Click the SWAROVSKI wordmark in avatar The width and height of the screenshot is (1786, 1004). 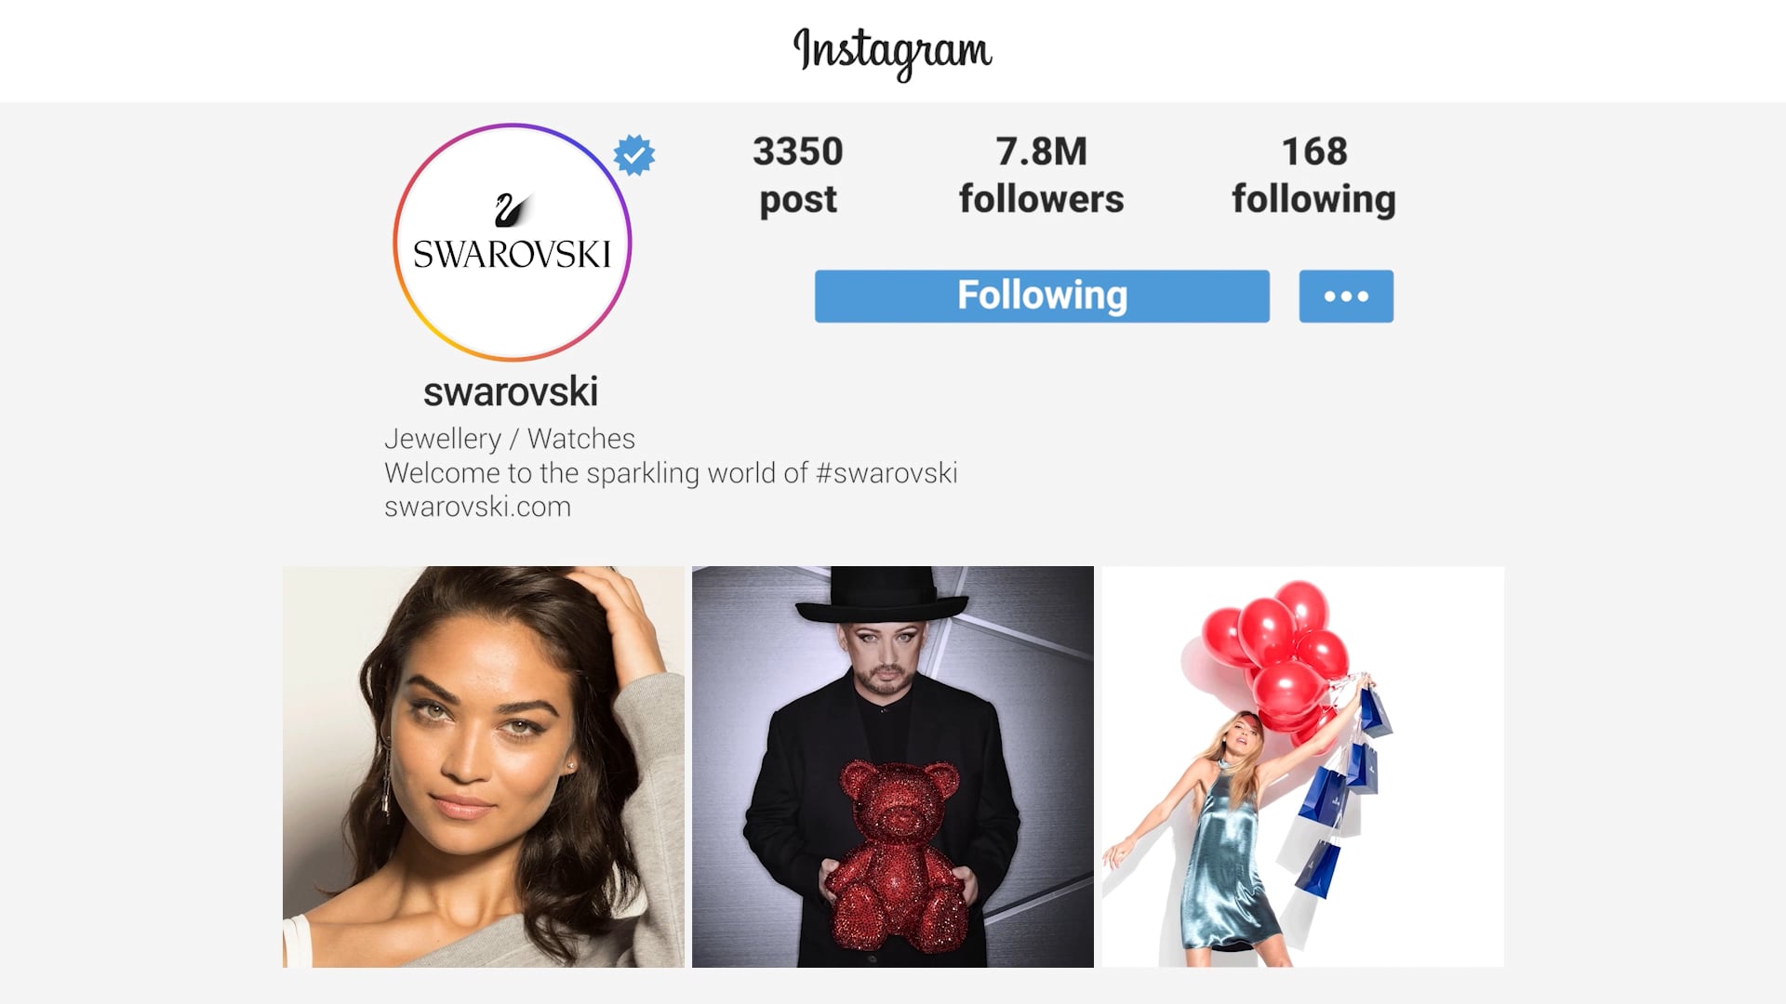click(x=512, y=254)
